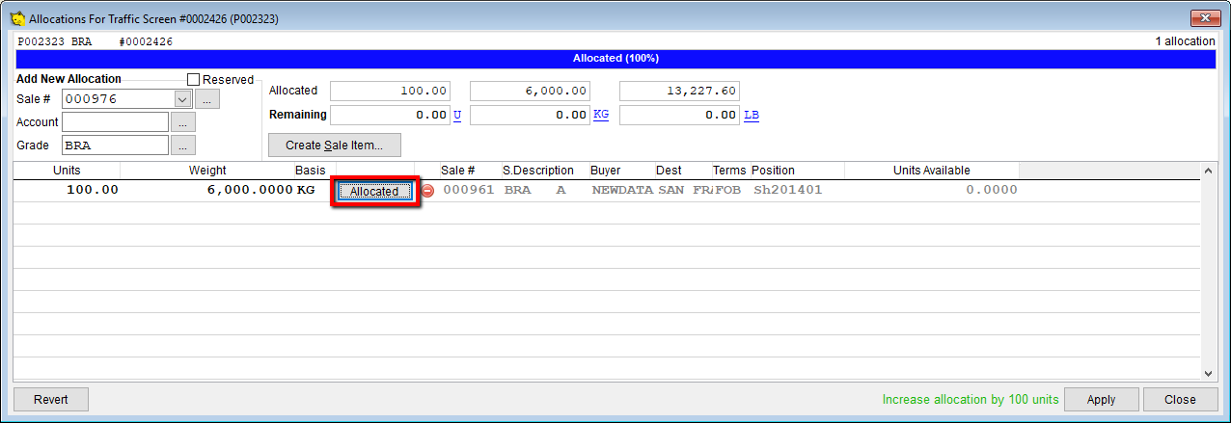Click the 0.0000 units available cell
This screenshot has width=1231, height=423.
pyautogui.click(x=932, y=190)
